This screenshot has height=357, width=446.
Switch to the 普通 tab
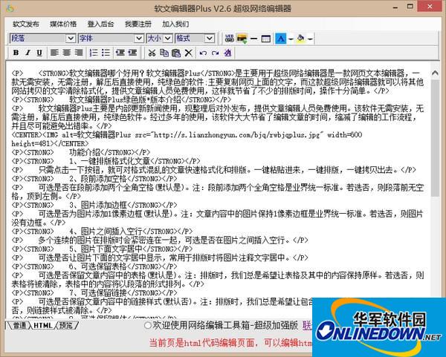coord(19,326)
